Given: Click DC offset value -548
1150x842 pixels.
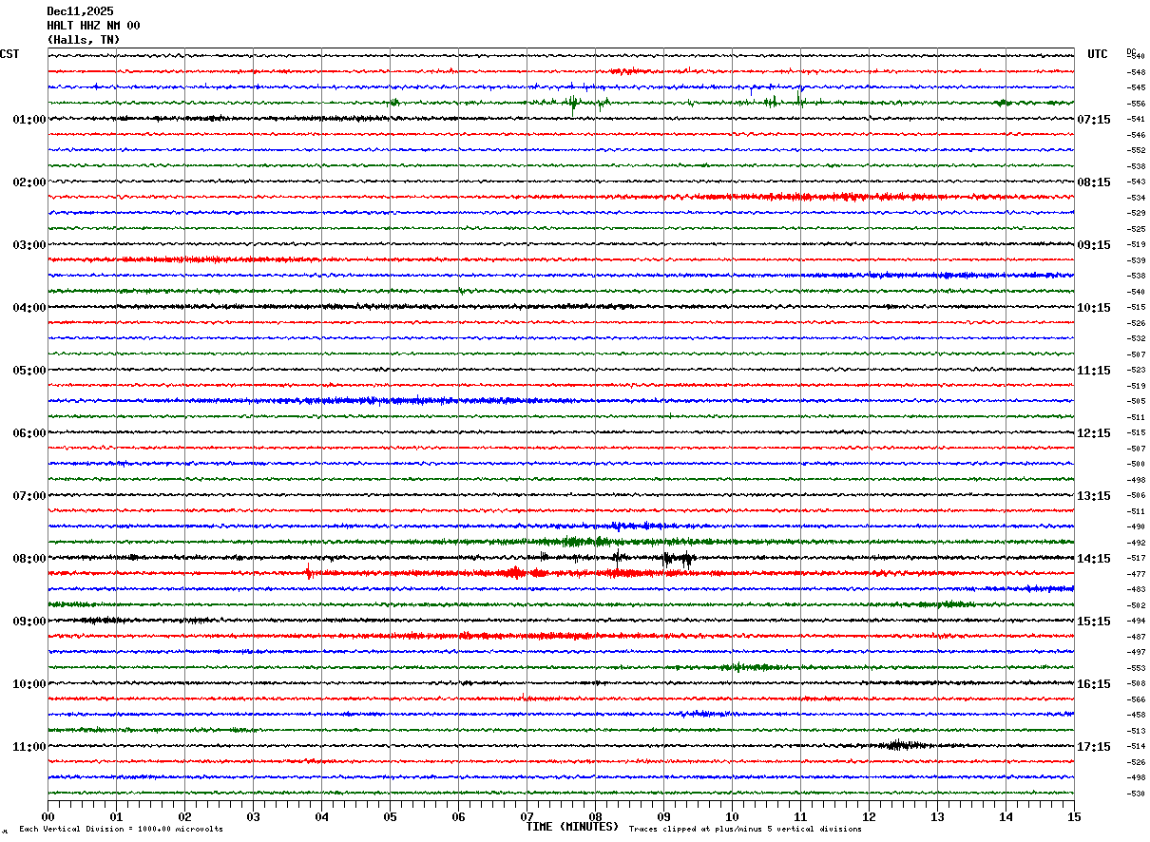Looking at the screenshot, I should point(1136,72).
